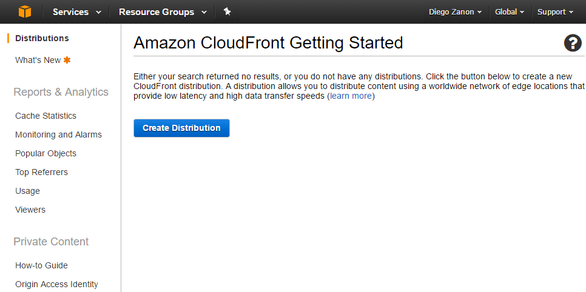Expand the Services dropdown

[x=77, y=12]
